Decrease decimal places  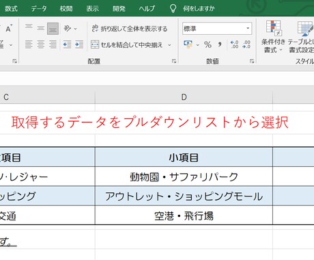pos(246,44)
